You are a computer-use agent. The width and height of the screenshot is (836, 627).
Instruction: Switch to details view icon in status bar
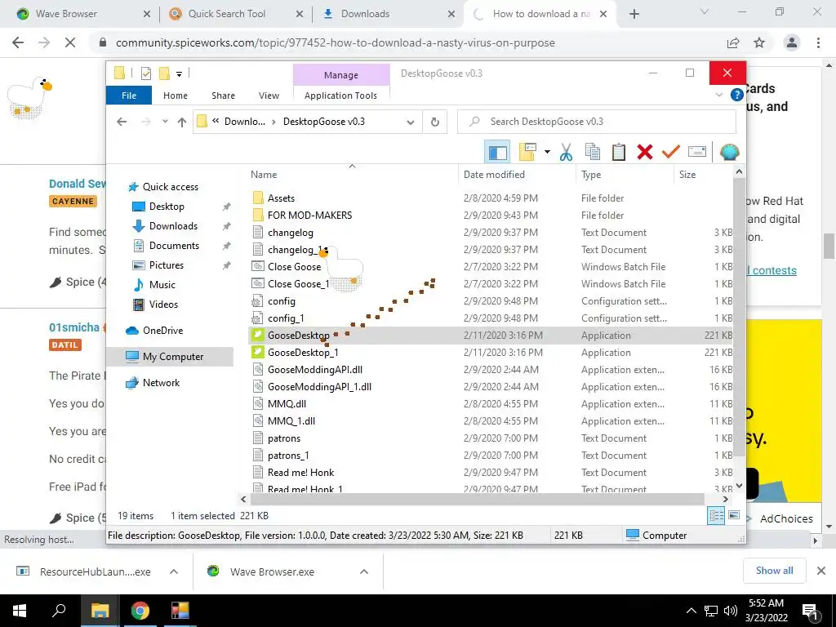[x=716, y=516]
